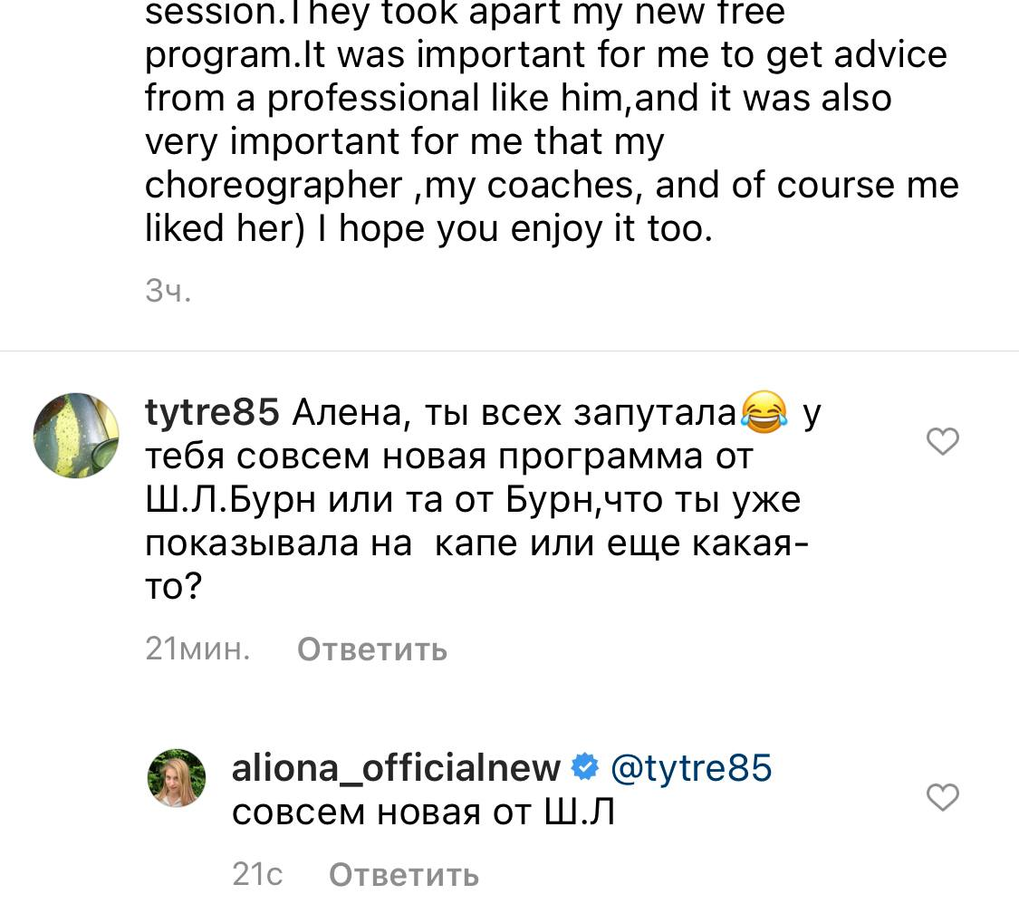This screenshot has width=1019, height=923.
Task: Tap the word 'choreographer' in the caption
Action: pyautogui.click(x=274, y=185)
